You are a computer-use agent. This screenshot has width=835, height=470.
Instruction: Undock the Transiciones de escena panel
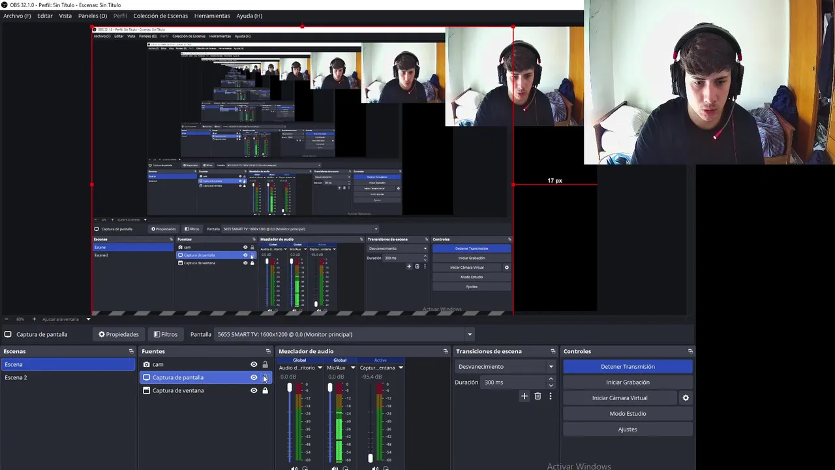[x=553, y=351]
